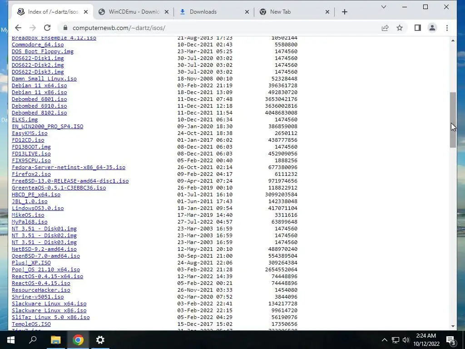465x349 pixels.
Task: Open LindowsOS3.0.iso link
Action: click(x=38, y=208)
